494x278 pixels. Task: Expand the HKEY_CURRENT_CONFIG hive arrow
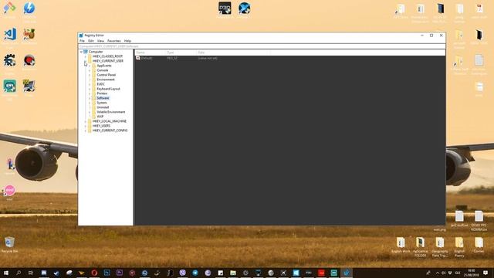click(86, 131)
